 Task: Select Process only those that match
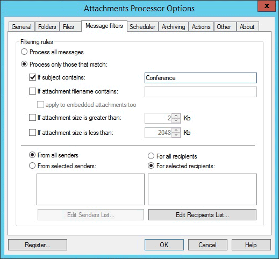[x=24, y=64]
